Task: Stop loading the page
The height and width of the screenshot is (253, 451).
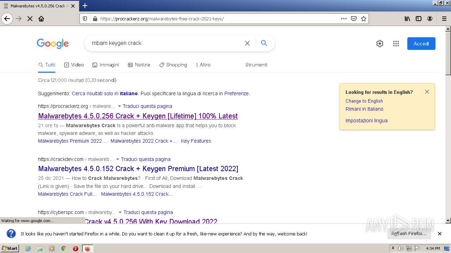Action: [x=30, y=19]
